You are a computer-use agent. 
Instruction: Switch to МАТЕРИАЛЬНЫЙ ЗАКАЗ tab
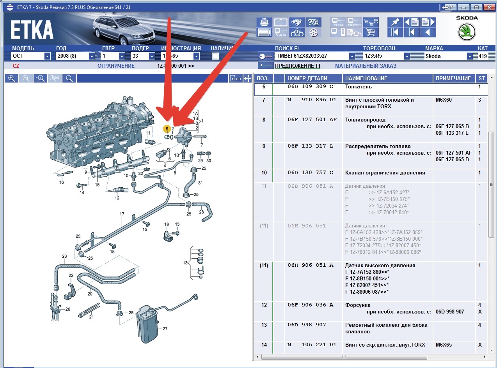tap(366, 66)
